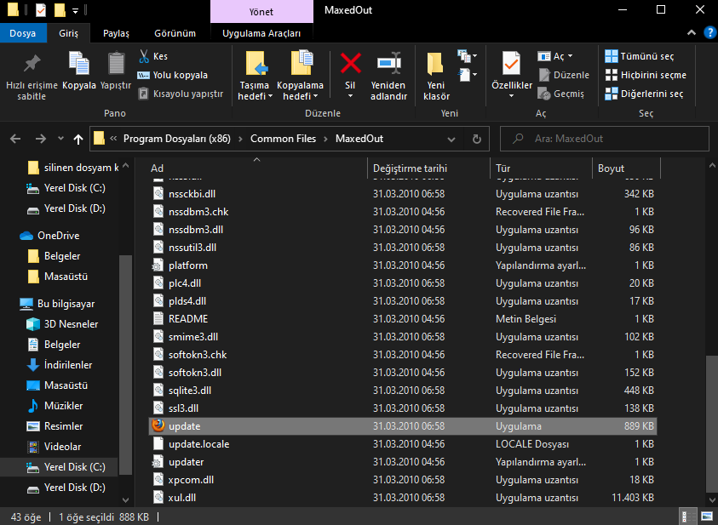This screenshot has height=525, width=718.
Task: Go forward with right arrow
Action: (x=41, y=139)
